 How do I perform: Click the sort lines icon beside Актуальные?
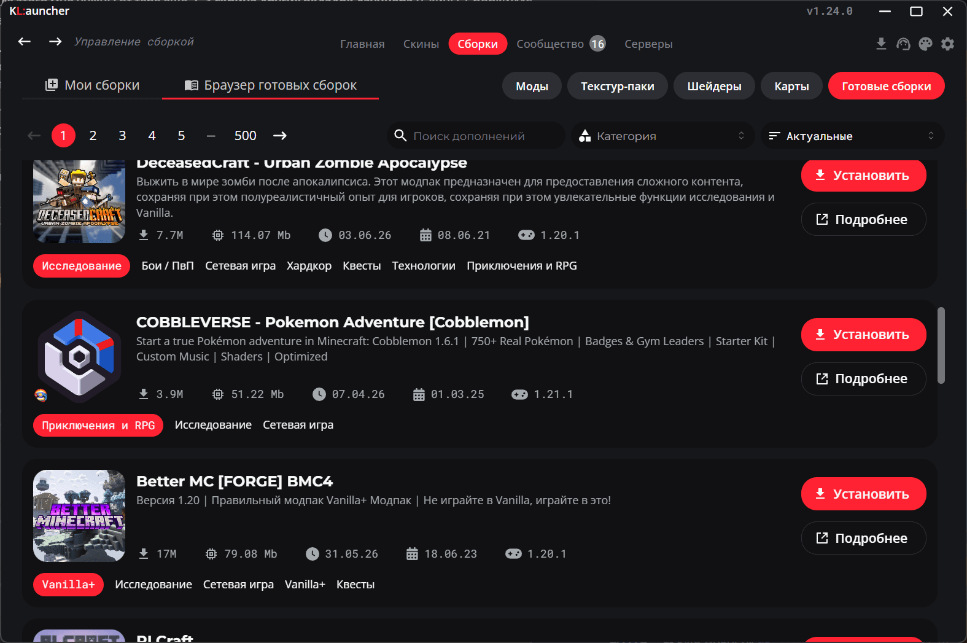click(x=774, y=136)
